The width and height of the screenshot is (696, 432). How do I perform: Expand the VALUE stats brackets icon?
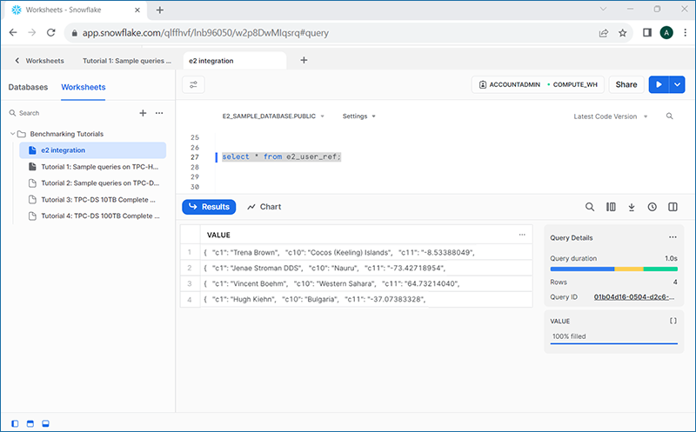point(673,321)
